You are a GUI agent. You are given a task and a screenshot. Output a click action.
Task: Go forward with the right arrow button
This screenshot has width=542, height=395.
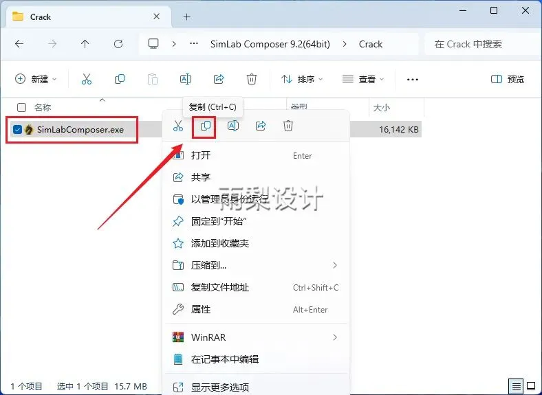click(x=52, y=44)
